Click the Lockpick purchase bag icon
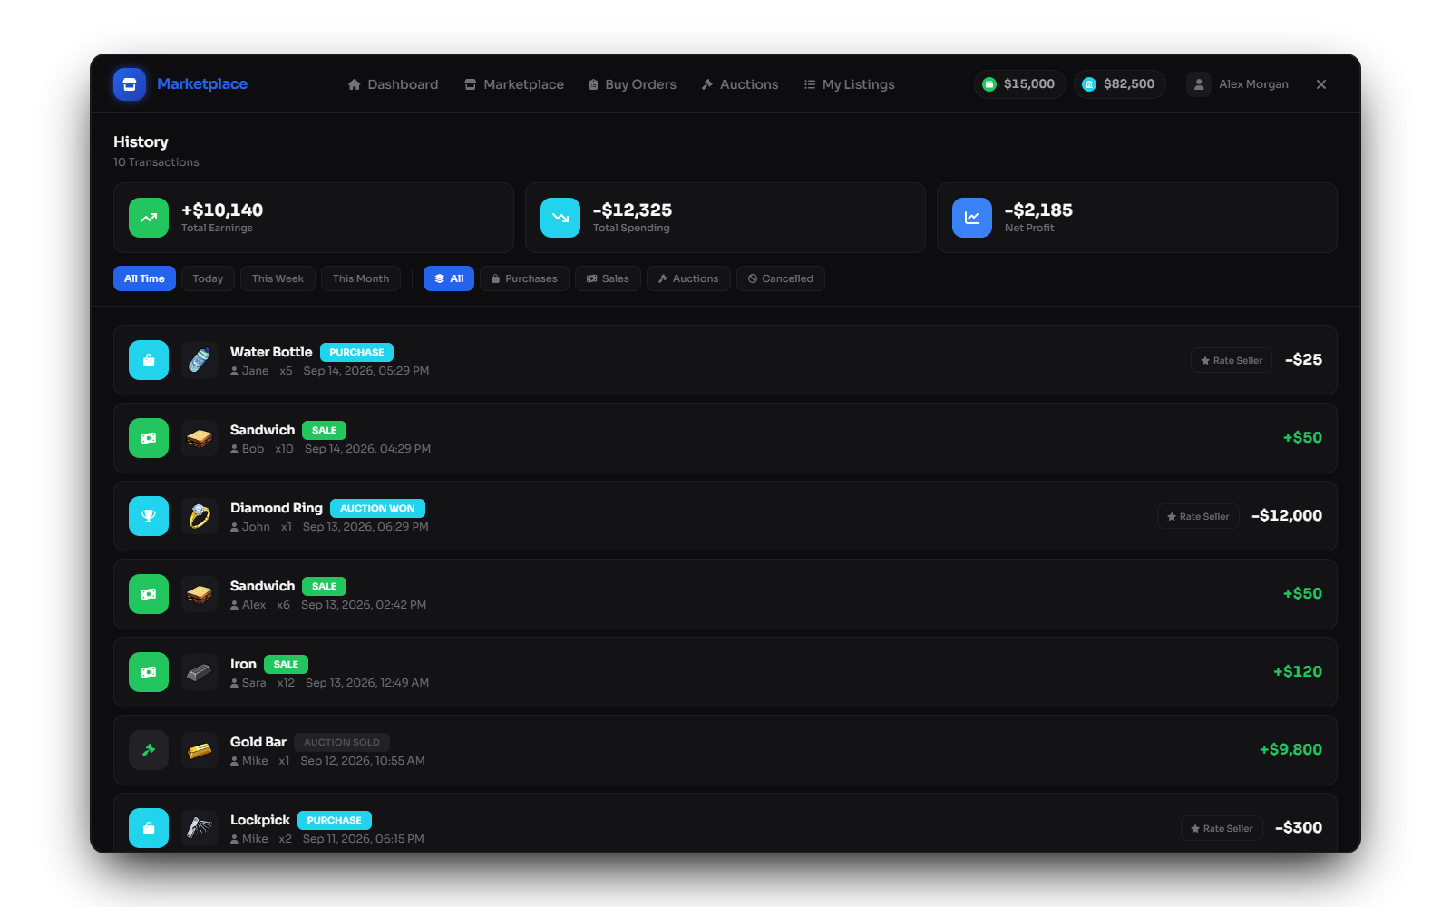Viewport: 1451px width, 907px height. [x=149, y=828]
